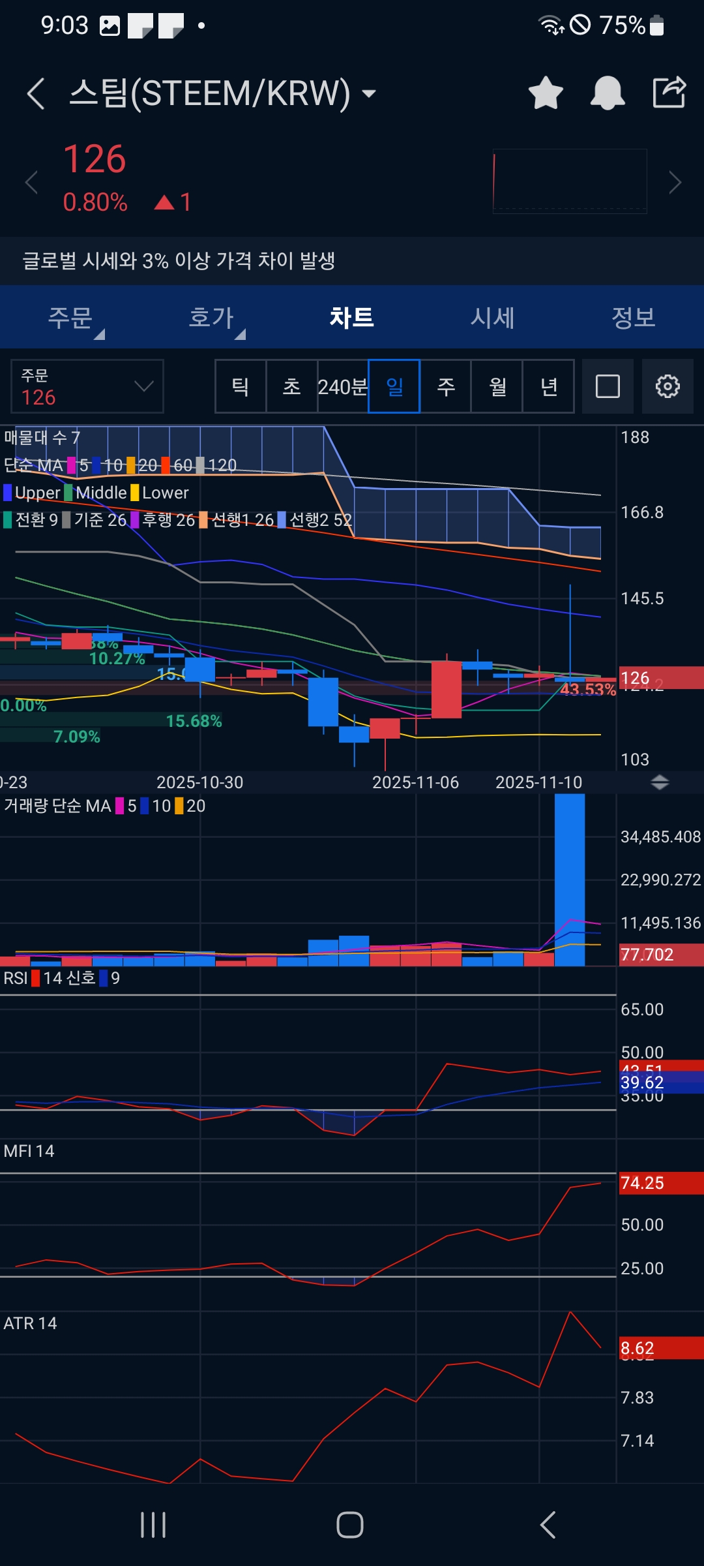Tap the yellow Lower band color swatch

135,493
